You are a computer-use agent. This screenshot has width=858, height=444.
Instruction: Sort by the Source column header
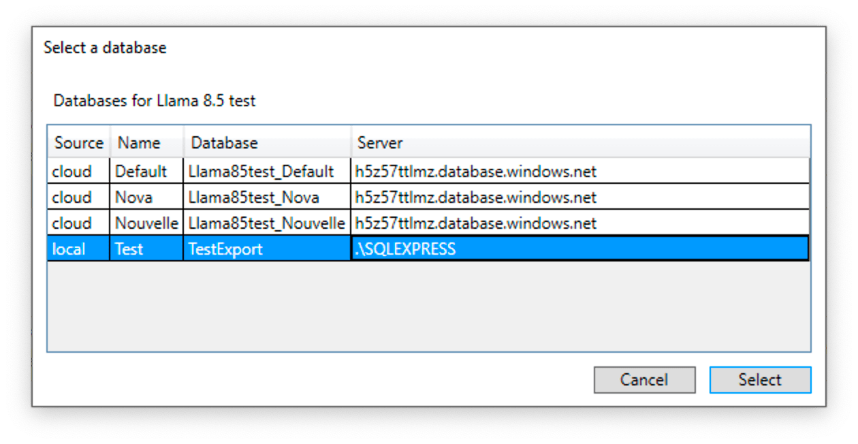[x=78, y=143]
